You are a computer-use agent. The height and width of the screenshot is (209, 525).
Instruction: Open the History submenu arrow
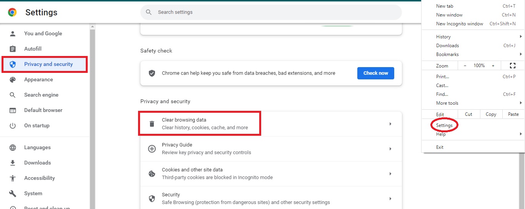521,36
